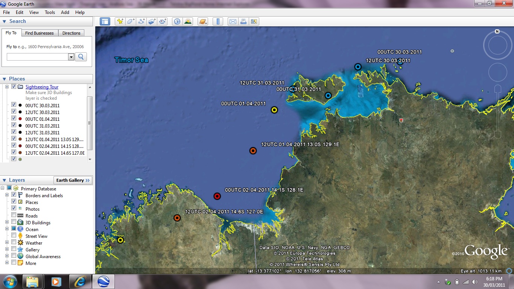Open the Fly To history dropdown
The width and height of the screenshot is (514, 289).
(x=71, y=57)
